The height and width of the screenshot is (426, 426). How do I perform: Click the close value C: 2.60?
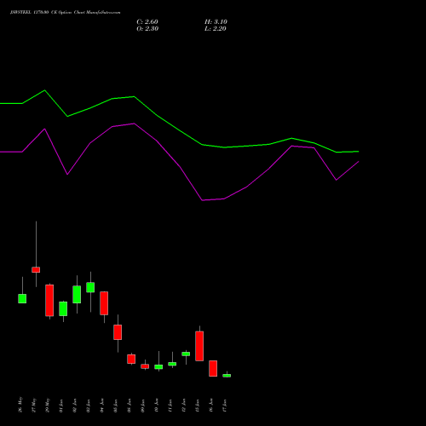pyautogui.click(x=147, y=22)
